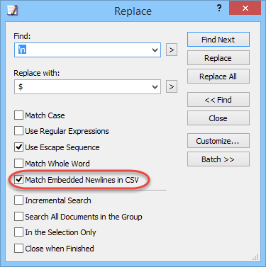Uncheck Use Escape Sequence option
This screenshot has height=267, width=266.
pos(18,147)
